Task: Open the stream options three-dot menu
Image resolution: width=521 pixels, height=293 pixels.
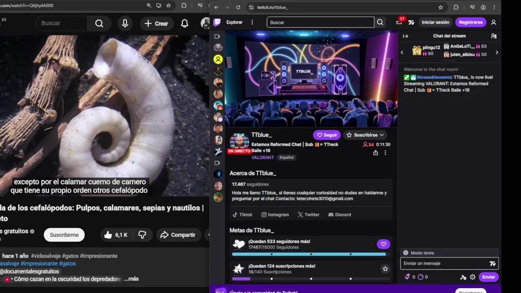Action: pyautogui.click(x=385, y=153)
